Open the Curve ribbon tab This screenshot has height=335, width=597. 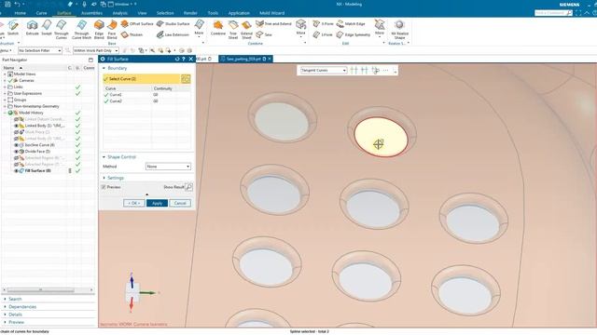click(41, 13)
